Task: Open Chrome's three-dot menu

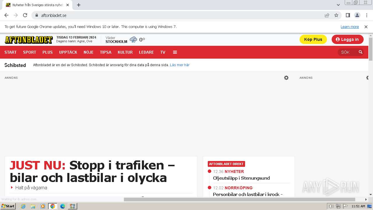Action: point(366,15)
